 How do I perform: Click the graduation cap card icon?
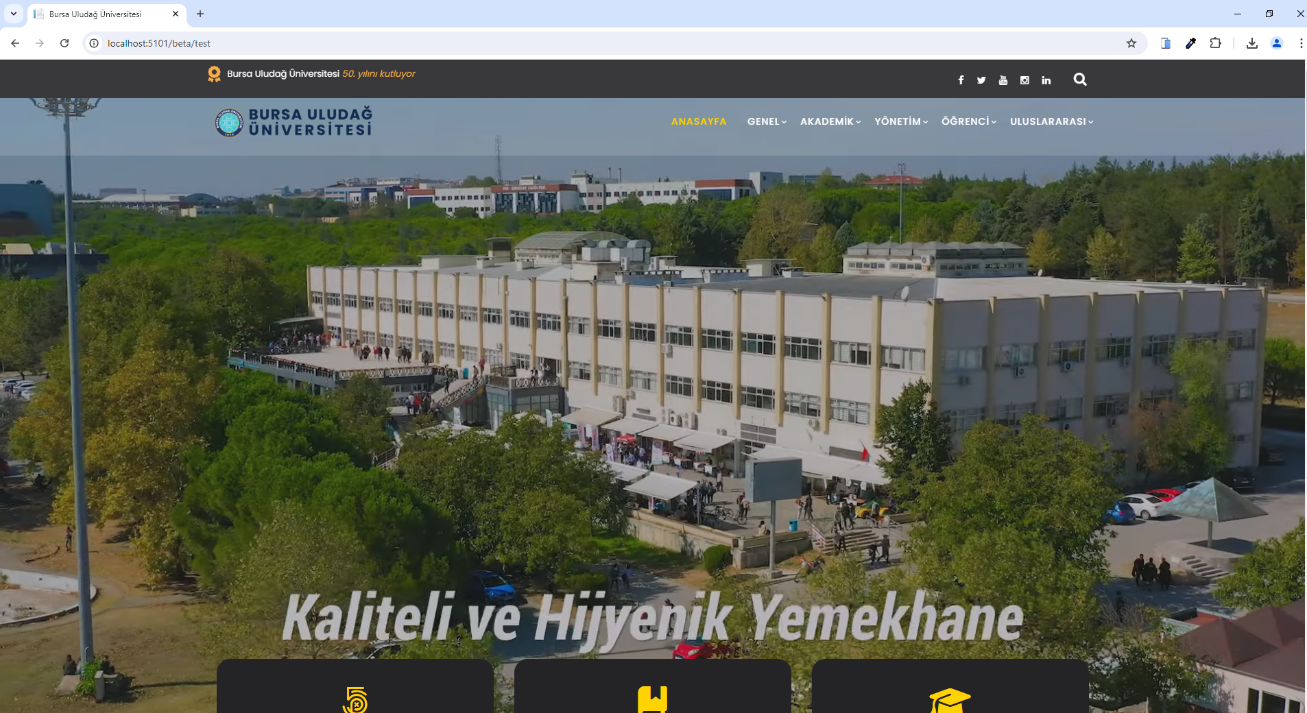[x=950, y=701]
